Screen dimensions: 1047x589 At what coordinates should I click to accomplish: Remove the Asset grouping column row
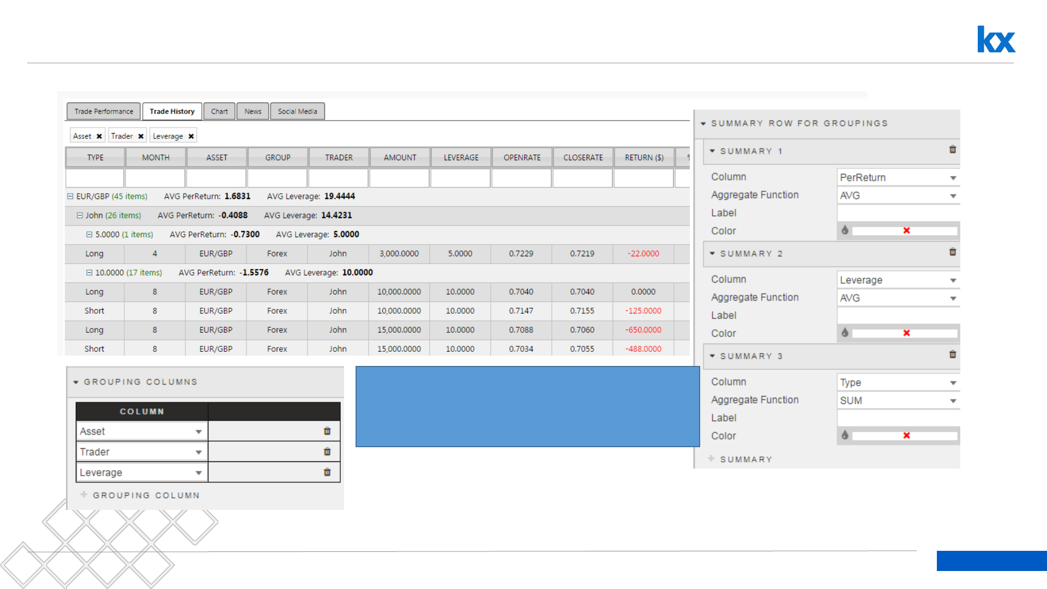click(x=327, y=431)
